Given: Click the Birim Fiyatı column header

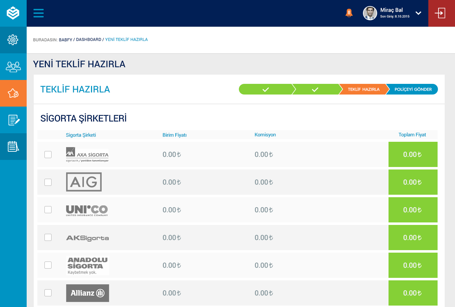Looking at the screenshot, I should click(x=175, y=135).
